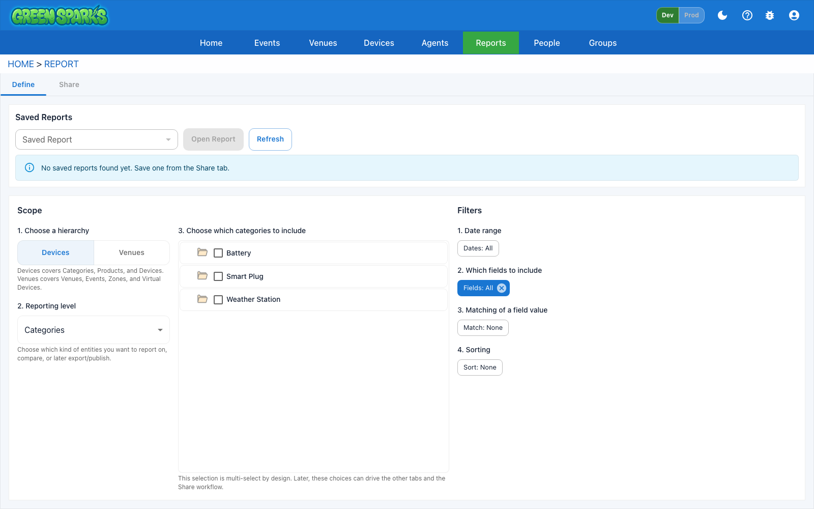Screen dimensions: 814x509
Task: Open the Agents navigation item
Action: pos(435,43)
